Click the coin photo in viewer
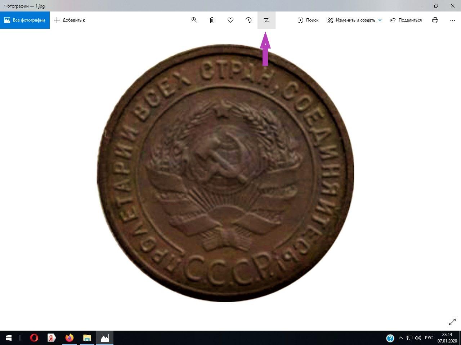This screenshot has width=461, height=345. click(x=226, y=173)
